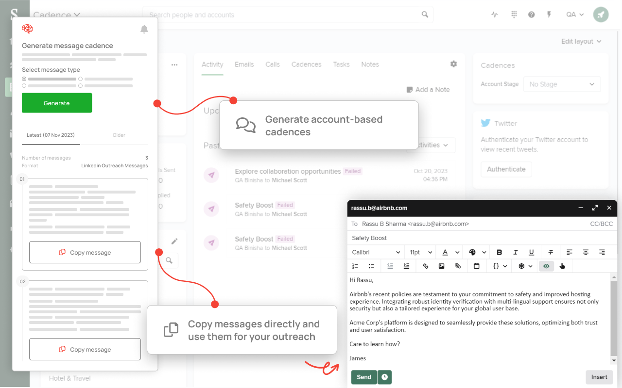Pick a font color with the underlined A
622x388 pixels.
[445, 252]
